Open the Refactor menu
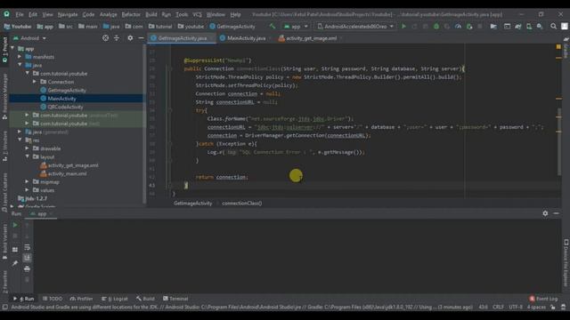The width and height of the screenshot is (570, 320). tap(131, 14)
